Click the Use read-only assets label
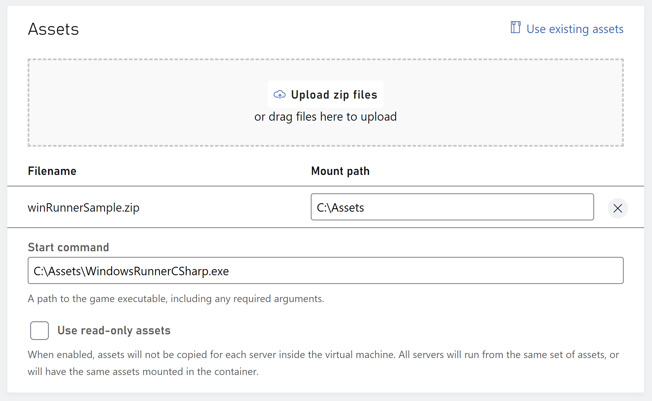Screen dimensions: 652x401 (114, 330)
